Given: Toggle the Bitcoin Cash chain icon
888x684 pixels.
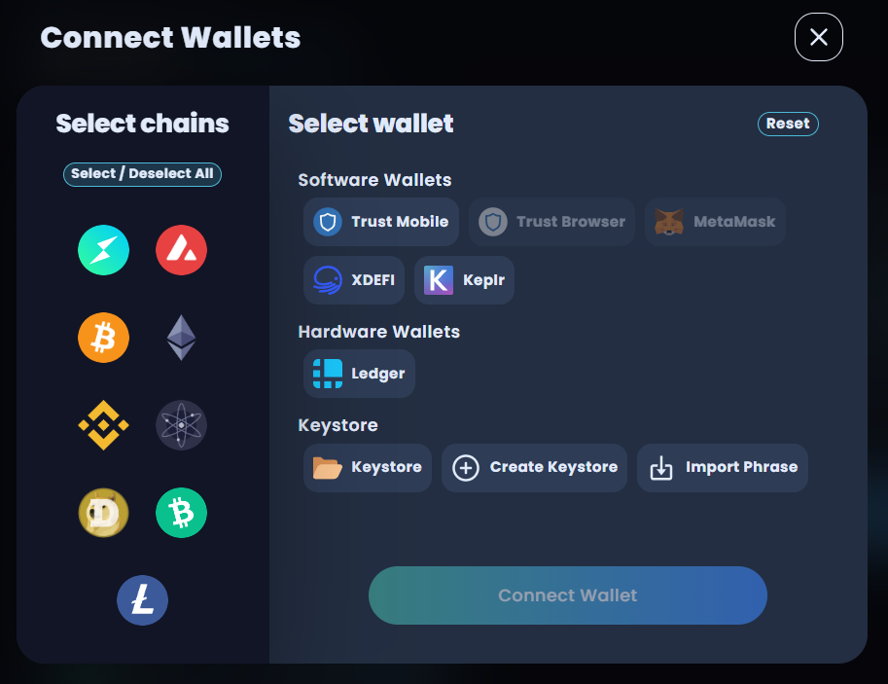Looking at the screenshot, I should pos(181,513).
